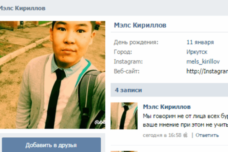The height and width of the screenshot is (152, 228).
Task: Click the post text starting Мы говорим
Action: coord(185,120)
